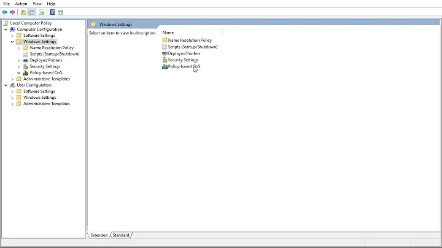442x248 pixels.
Task: Click Scripts (Startup/Shutdown) icon in right list
Action: click(165, 47)
